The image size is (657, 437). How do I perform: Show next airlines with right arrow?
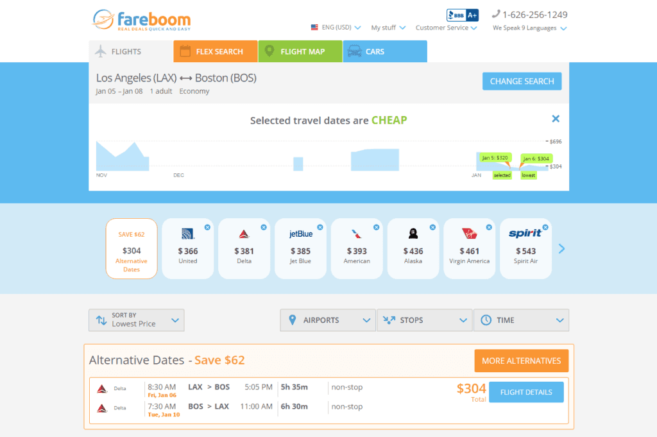(561, 248)
